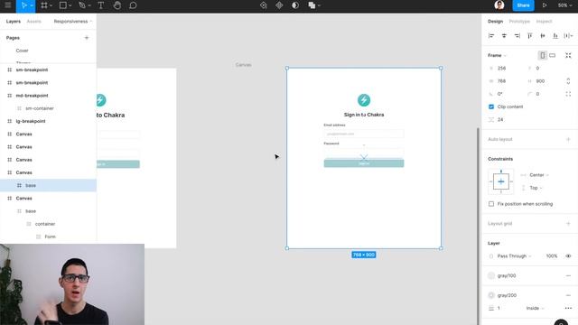Click the Create component icon
Image resolution: width=578 pixels, height=325 pixels.
click(x=279, y=5)
